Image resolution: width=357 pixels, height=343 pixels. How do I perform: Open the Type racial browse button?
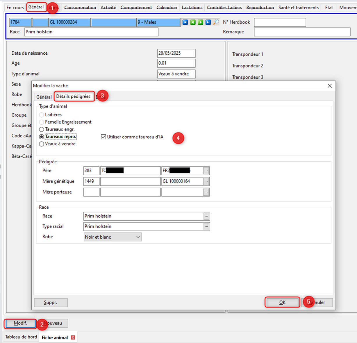pos(206,227)
